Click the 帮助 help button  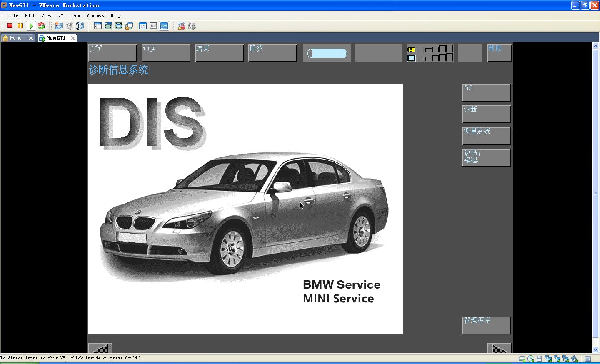pos(499,53)
